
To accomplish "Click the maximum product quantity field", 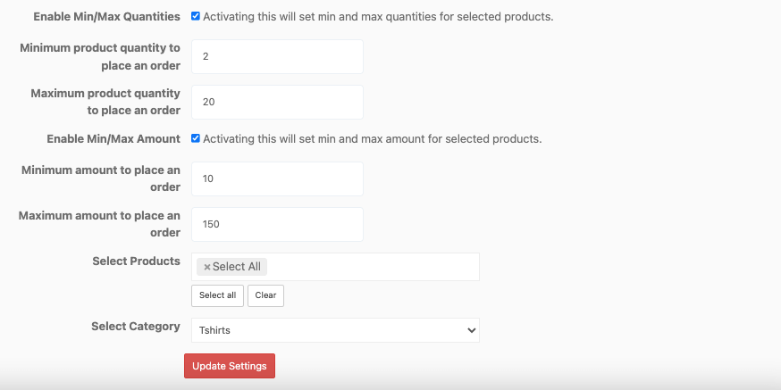I will coord(277,102).
